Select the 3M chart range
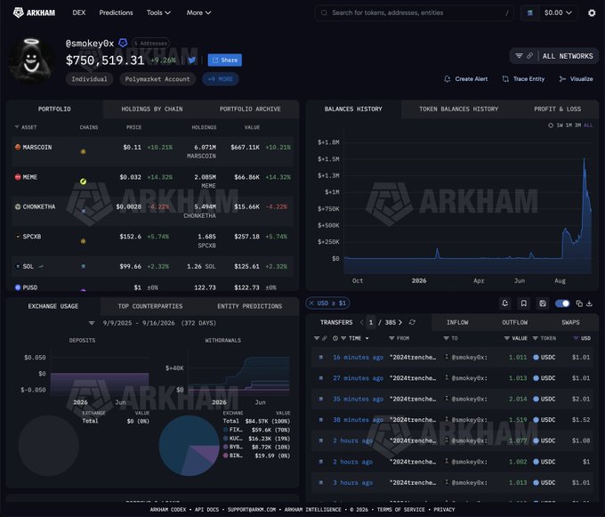605x517 pixels. 578,125
